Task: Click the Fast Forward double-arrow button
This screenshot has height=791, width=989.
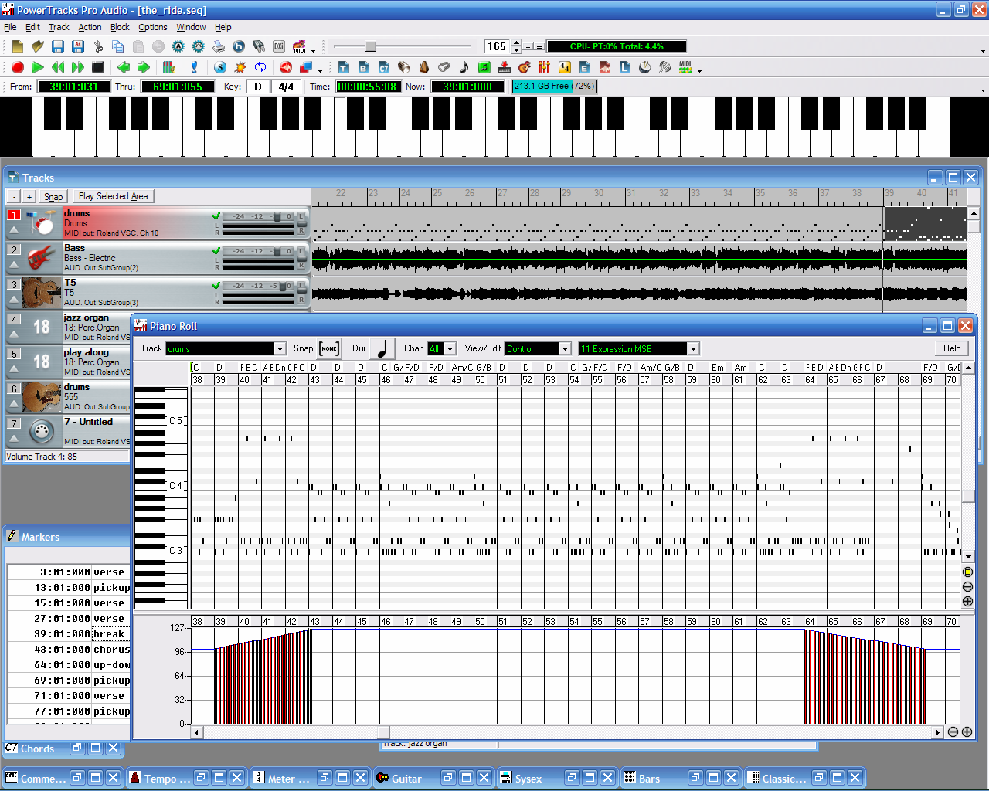Action: point(78,67)
